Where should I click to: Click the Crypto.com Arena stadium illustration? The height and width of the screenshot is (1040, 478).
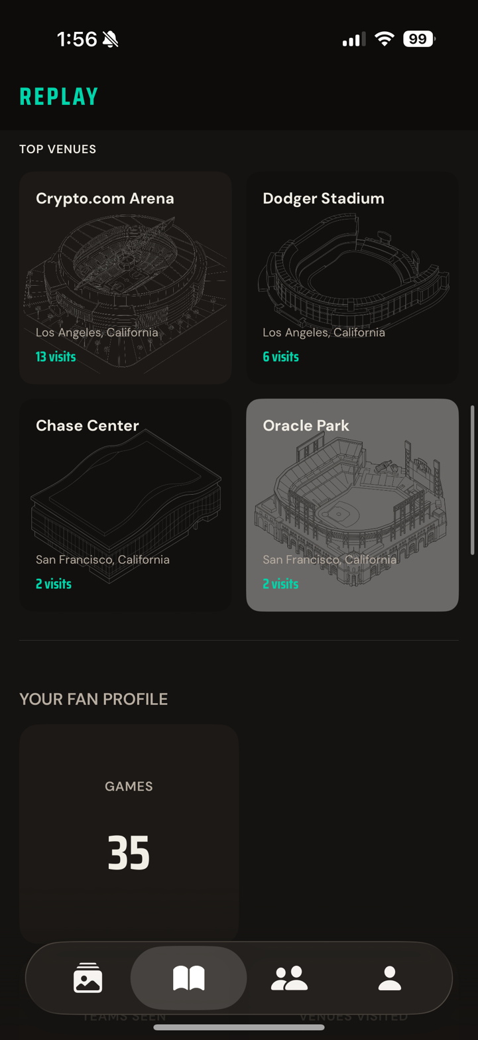click(x=125, y=272)
